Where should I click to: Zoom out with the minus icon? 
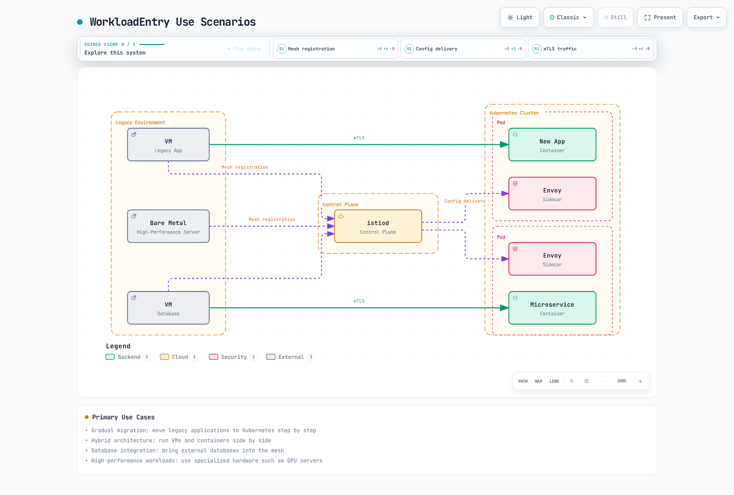click(x=603, y=381)
